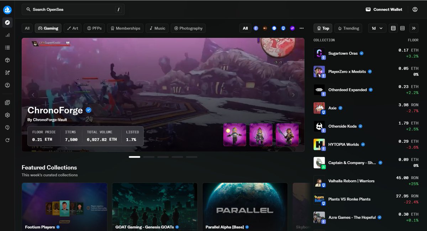Click the COLLECTION column header

(324, 40)
